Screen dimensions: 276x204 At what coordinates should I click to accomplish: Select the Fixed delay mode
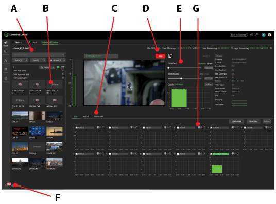click(x=210, y=63)
